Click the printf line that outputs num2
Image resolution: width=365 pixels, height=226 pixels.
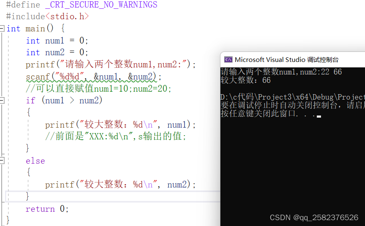[x=120, y=185]
